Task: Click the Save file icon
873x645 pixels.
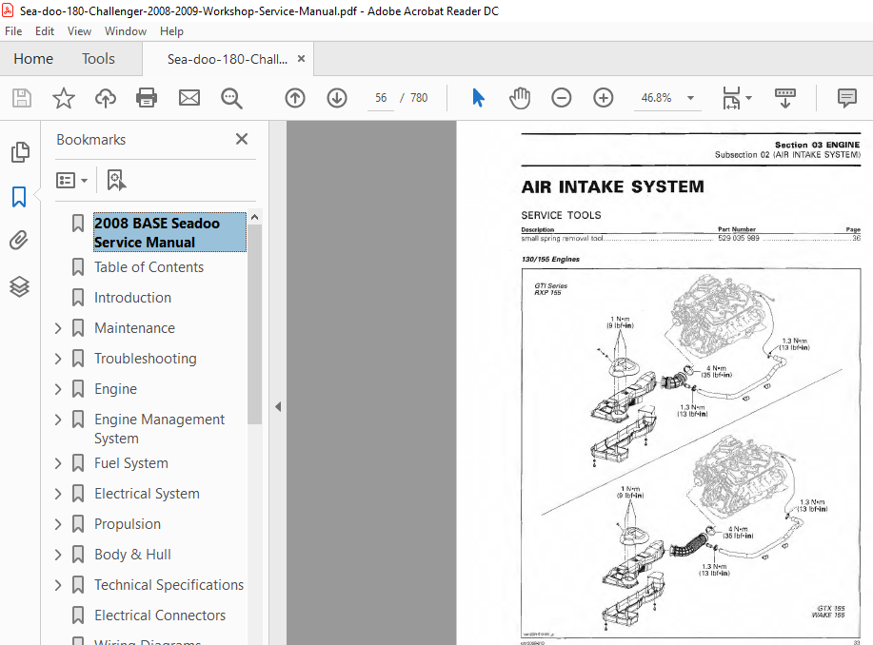Action: tap(22, 98)
